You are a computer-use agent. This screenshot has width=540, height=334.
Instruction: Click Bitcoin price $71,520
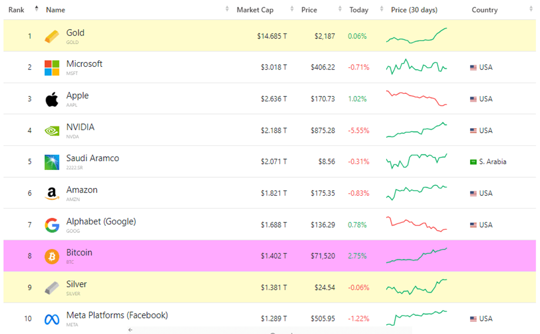point(322,256)
